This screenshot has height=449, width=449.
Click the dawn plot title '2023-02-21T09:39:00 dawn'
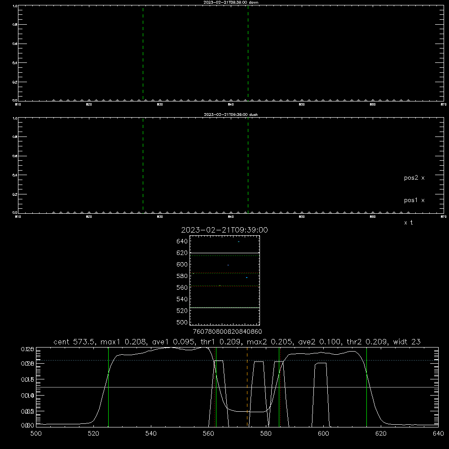click(231, 2)
